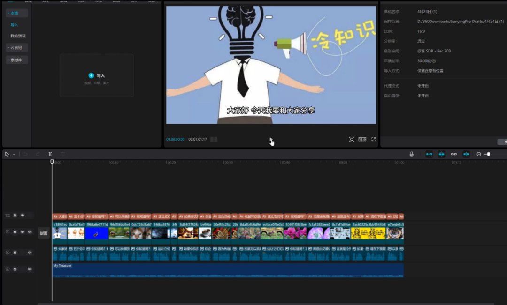The image size is (507, 305).
Task: Click the zoom-out magnifier icon on timeline
Action: click(479, 154)
